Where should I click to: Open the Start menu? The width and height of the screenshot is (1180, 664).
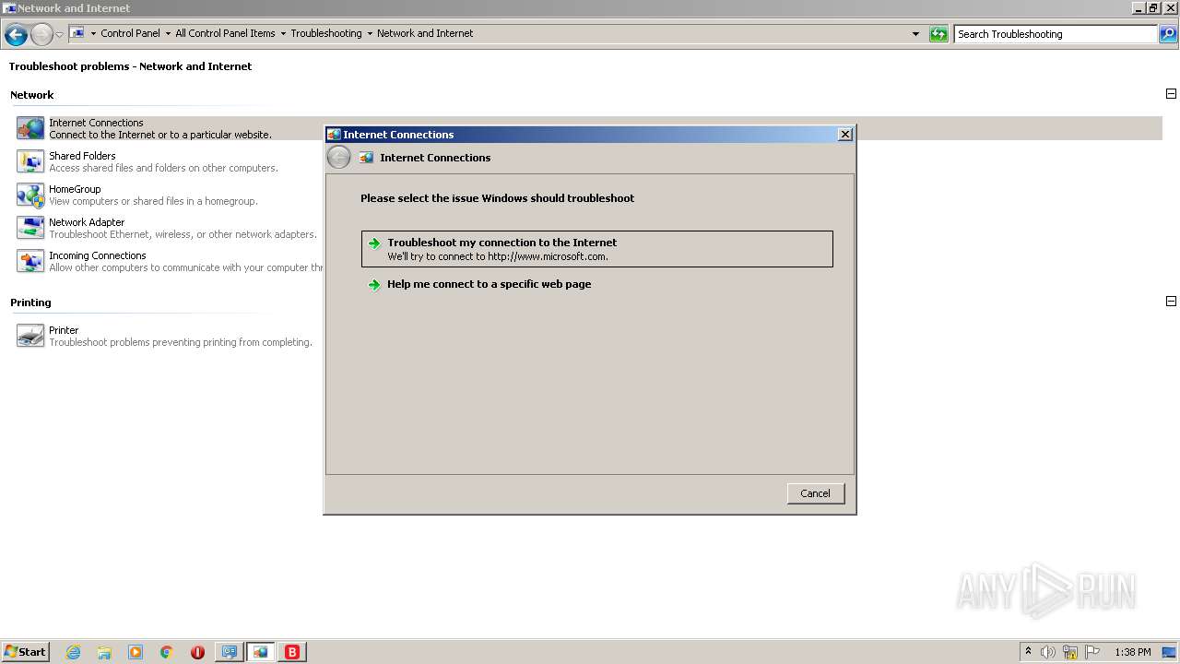pos(26,652)
